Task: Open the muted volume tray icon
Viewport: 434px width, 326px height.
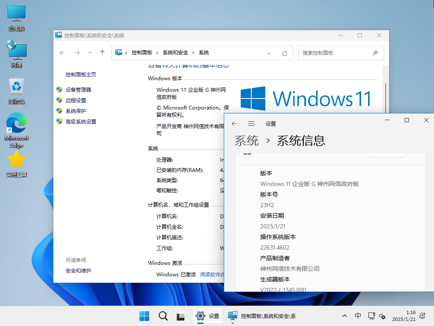Action: (x=382, y=316)
